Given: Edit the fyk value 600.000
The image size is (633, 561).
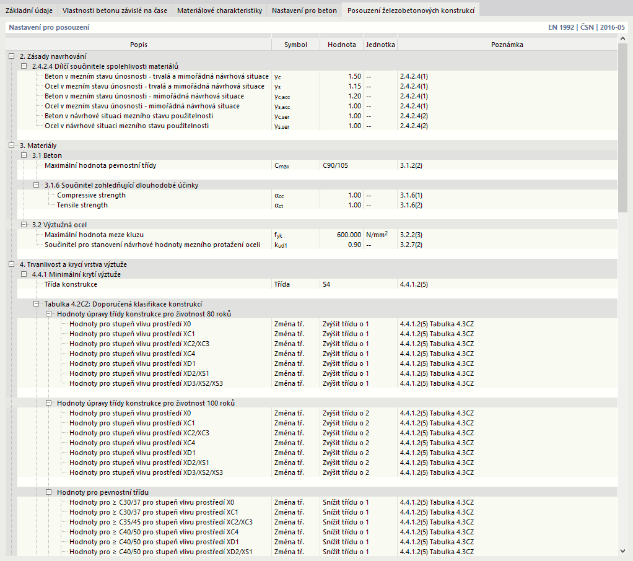Looking at the screenshot, I should tap(341, 235).
